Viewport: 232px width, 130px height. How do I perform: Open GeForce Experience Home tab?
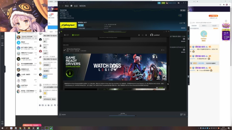click(66, 35)
